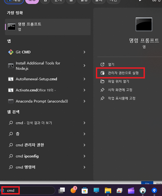Open the AutoRenewal-Setup.cmd result
162x196 pixels.
[x=48, y=79]
